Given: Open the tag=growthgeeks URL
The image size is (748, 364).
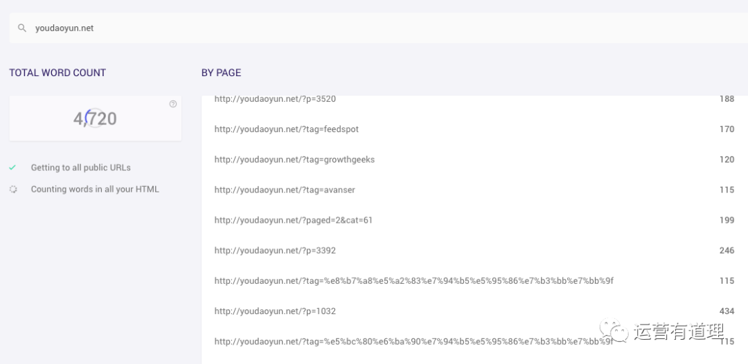Looking at the screenshot, I should click(294, 160).
